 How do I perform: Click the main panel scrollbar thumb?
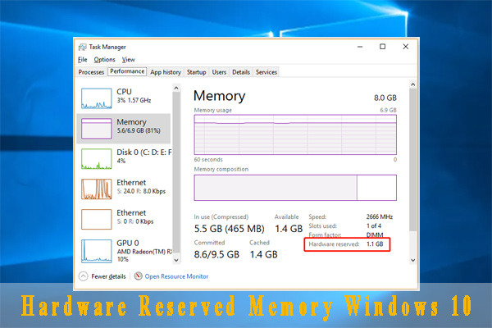(413, 160)
